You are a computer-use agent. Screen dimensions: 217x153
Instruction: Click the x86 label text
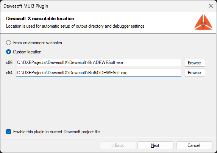click(x=9, y=62)
